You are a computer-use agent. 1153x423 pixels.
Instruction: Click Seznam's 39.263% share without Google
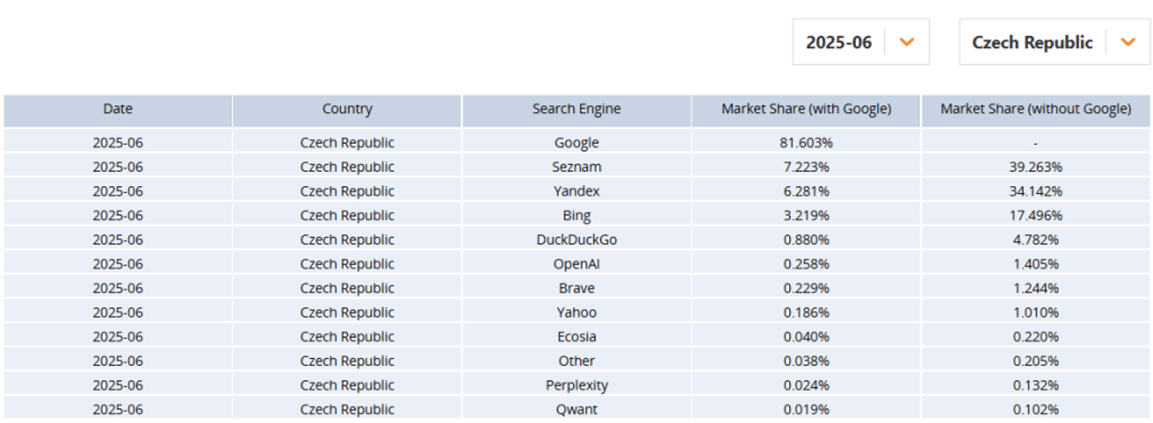click(x=1036, y=167)
